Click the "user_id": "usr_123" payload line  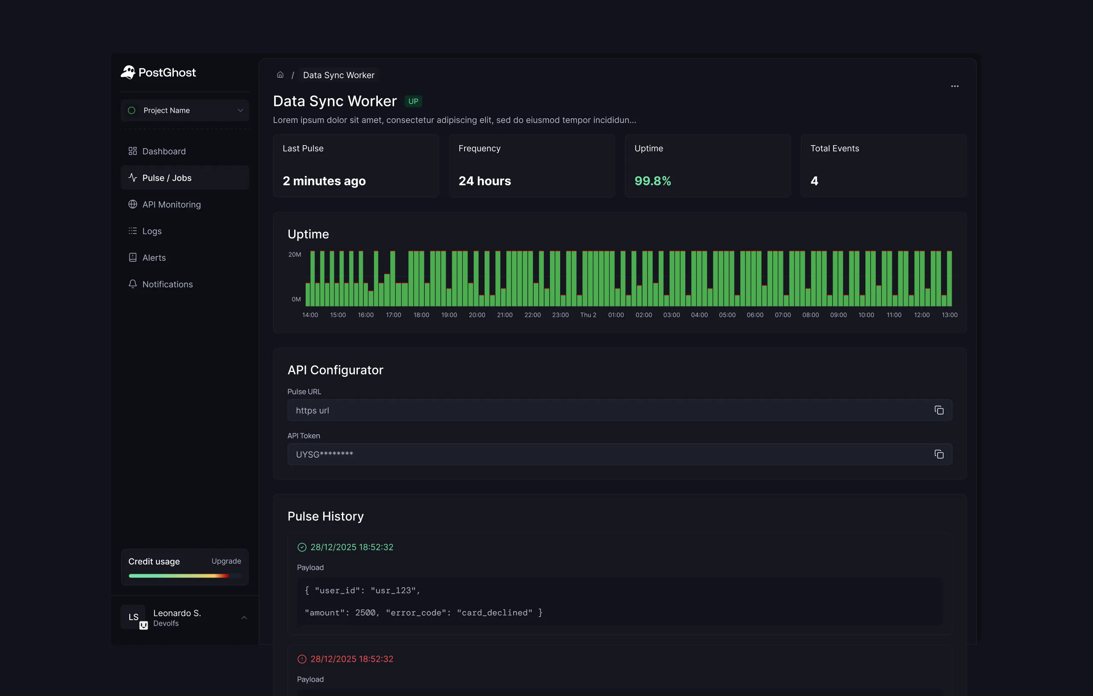click(x=362, y=591)
